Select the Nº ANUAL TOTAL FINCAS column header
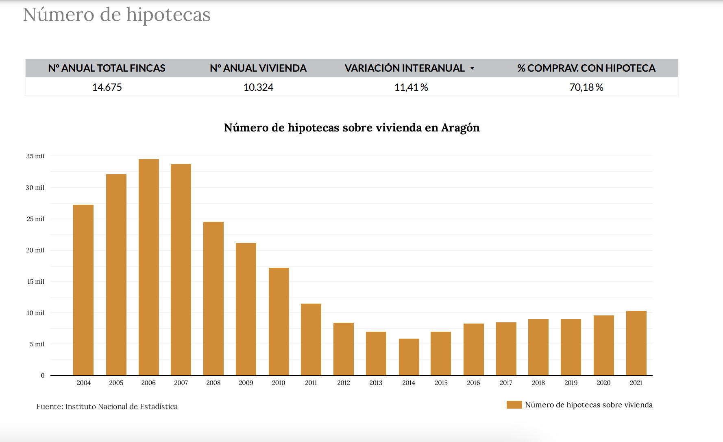Image resolution: width=723 pixels, height=442 pixels. (x=107, y=68)
